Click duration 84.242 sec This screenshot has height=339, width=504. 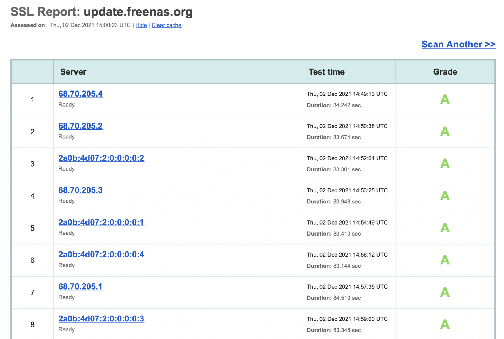pyautogui.click(x=334, y=105)
